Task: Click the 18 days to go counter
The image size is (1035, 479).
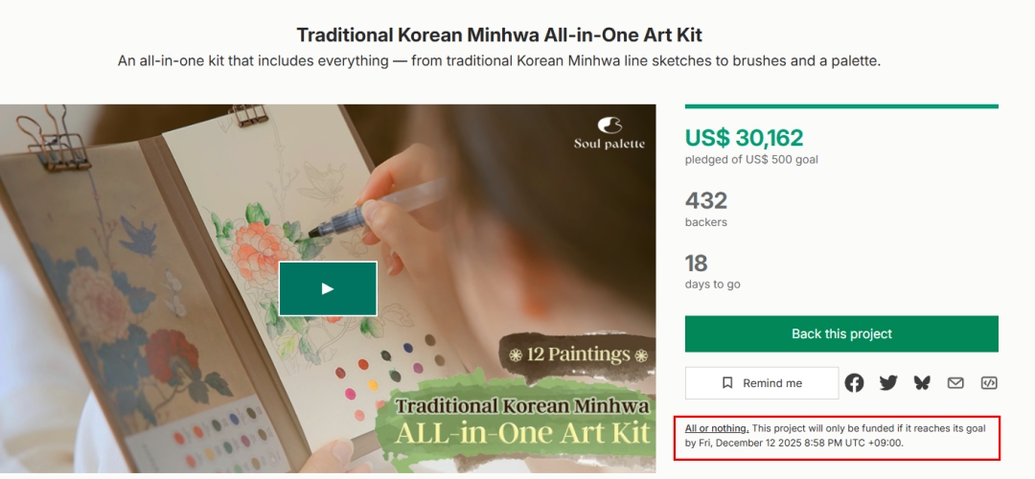Action: [x=696, y=263]
